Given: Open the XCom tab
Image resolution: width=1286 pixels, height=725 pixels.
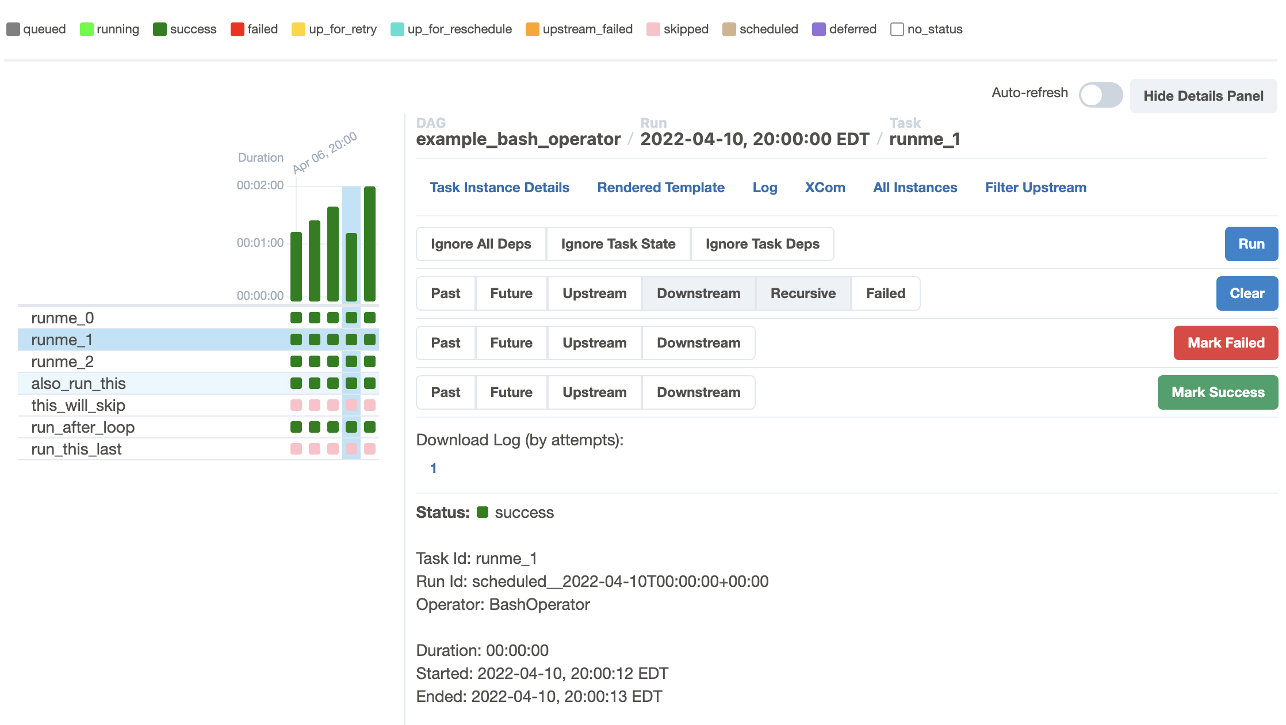Looking at the screenshot, I should point(825,188).
